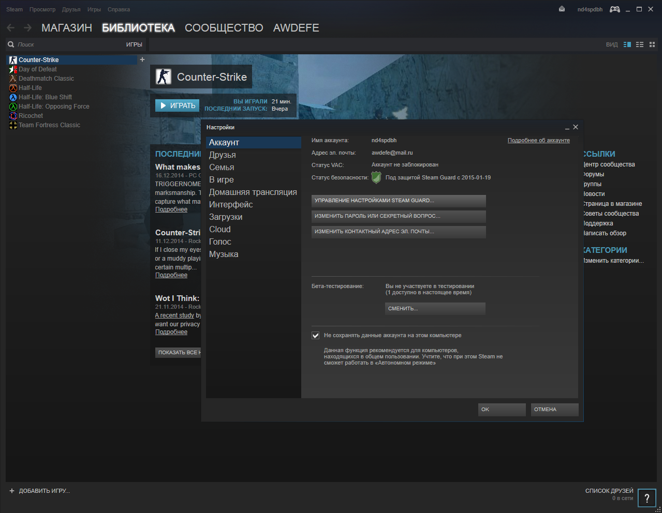Click the ИГРАТЬ play button

click(x=177, y=105)
